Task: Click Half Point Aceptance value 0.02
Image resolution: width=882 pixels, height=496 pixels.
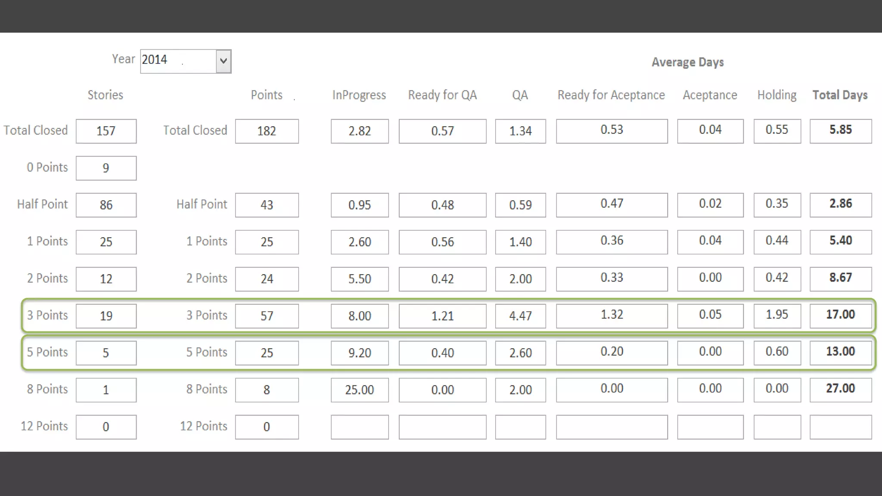Action: [x=710, y=205]
